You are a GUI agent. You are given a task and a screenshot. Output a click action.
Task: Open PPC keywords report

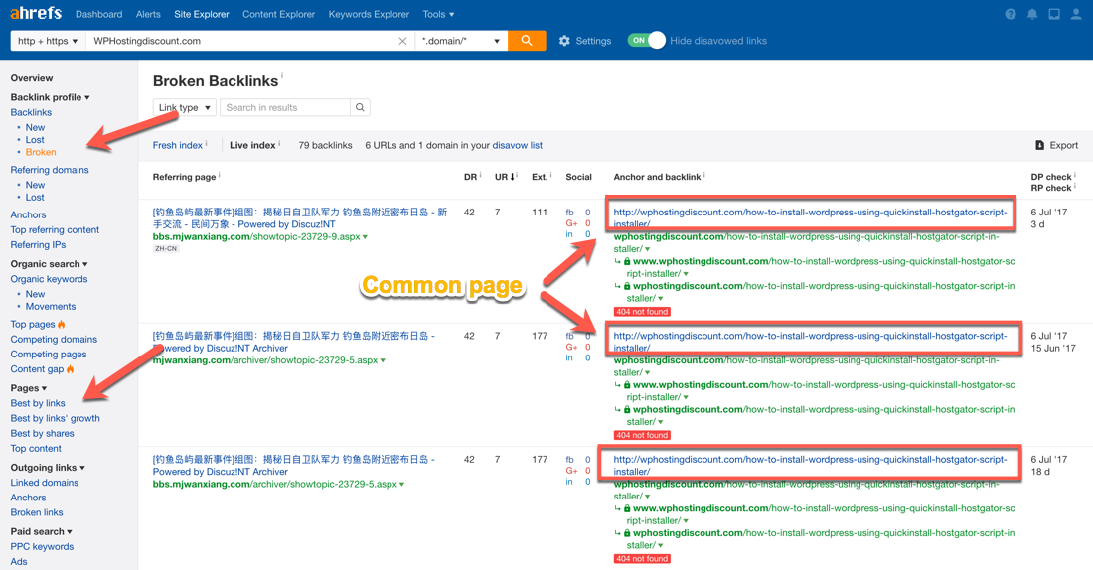[42, 546]
